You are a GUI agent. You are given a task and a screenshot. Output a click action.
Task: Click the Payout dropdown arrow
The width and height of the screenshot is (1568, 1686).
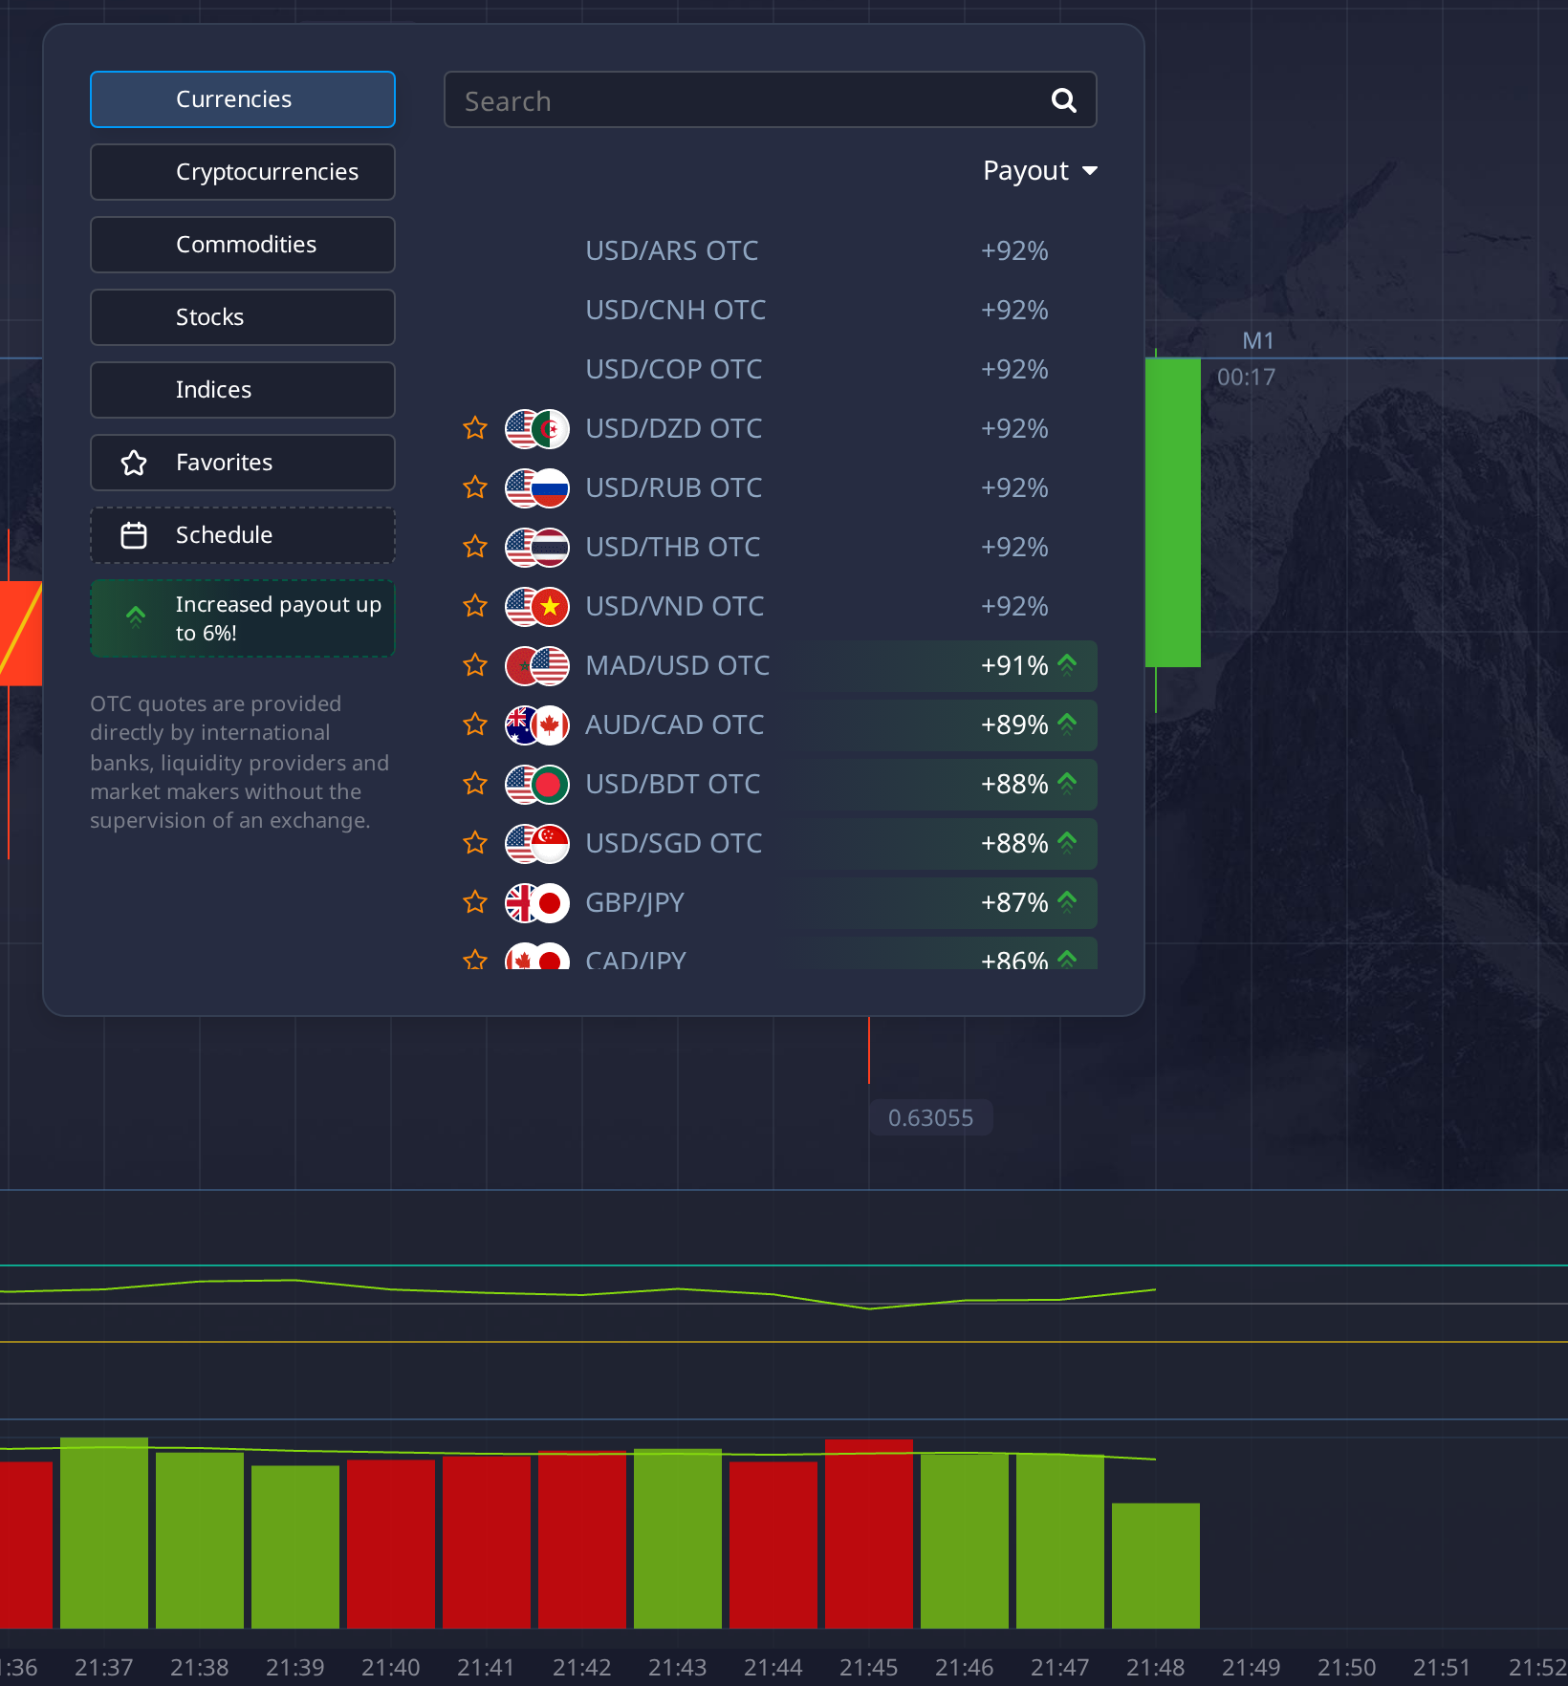tap(1089, 171)
